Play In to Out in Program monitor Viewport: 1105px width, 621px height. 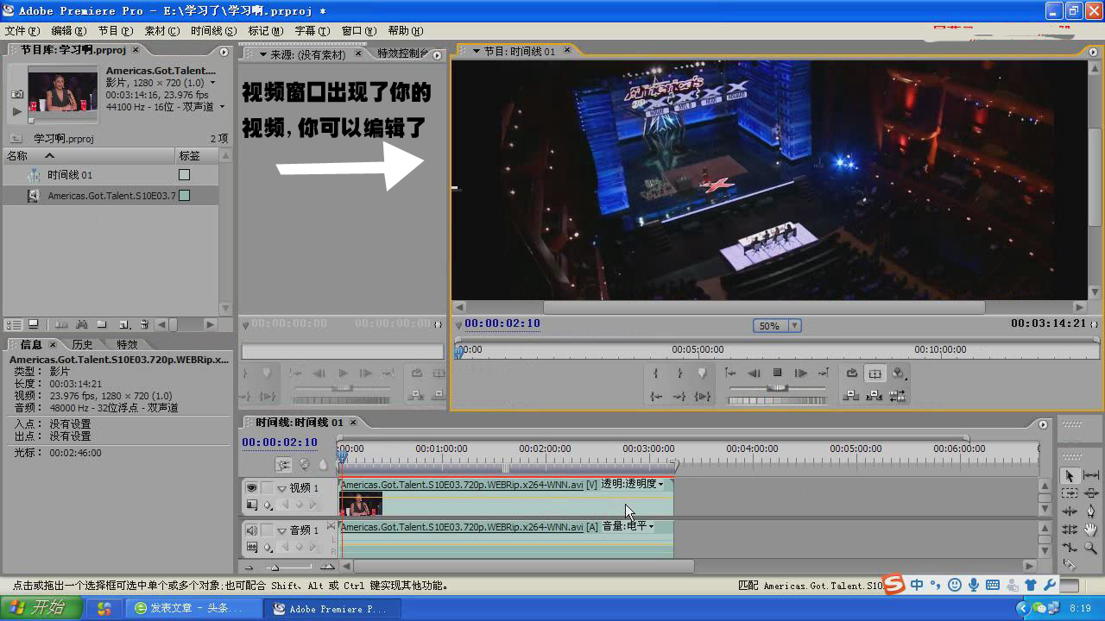point(703,396)
